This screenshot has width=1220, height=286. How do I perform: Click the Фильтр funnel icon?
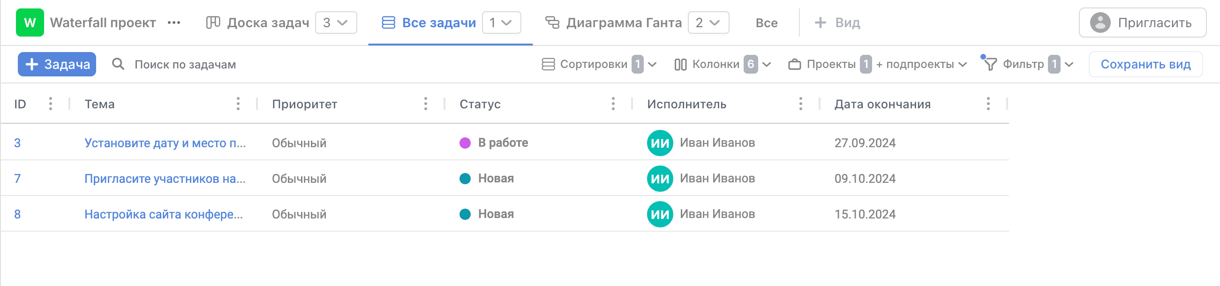click(989, 64)
